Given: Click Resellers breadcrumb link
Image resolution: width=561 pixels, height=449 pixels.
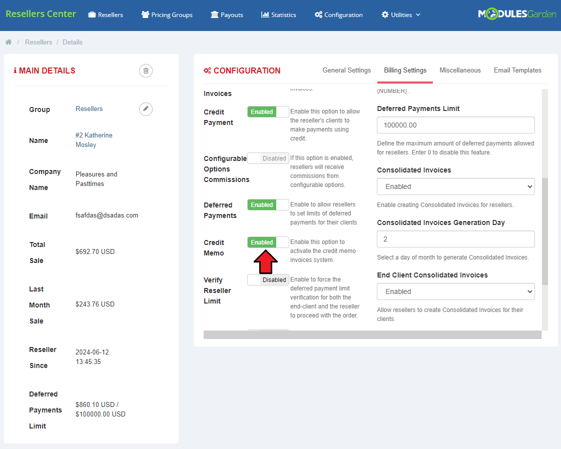Looking at the screenshot, I should [39, 42].
